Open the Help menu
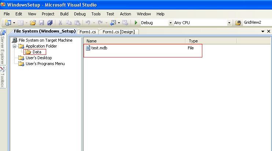 point(161,14)
